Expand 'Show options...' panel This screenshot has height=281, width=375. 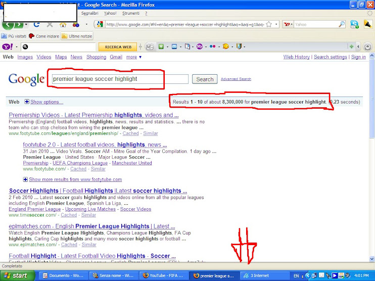point(44,102)
